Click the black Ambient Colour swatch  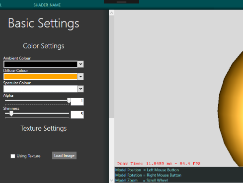(x=41, y=64)
